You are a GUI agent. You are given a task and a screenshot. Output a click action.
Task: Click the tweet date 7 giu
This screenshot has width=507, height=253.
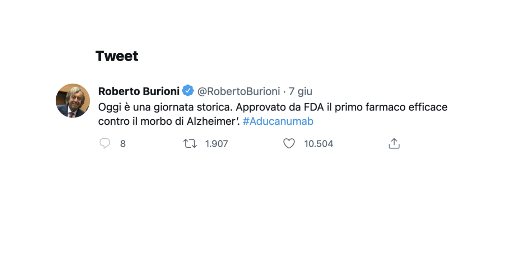pyautogui.click(x=301, y=91)
